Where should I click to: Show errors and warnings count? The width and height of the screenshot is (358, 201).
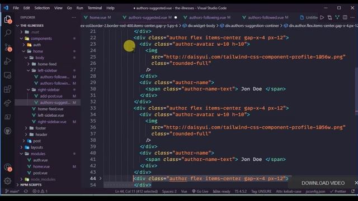(x=40, y=192)
